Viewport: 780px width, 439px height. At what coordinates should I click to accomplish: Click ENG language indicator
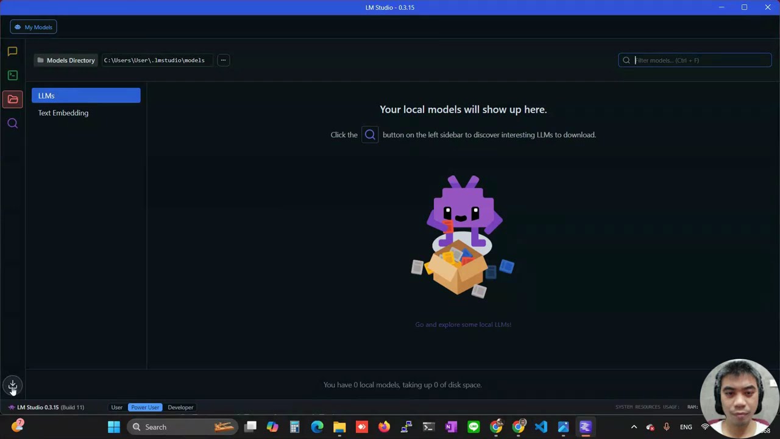(686, 427)
